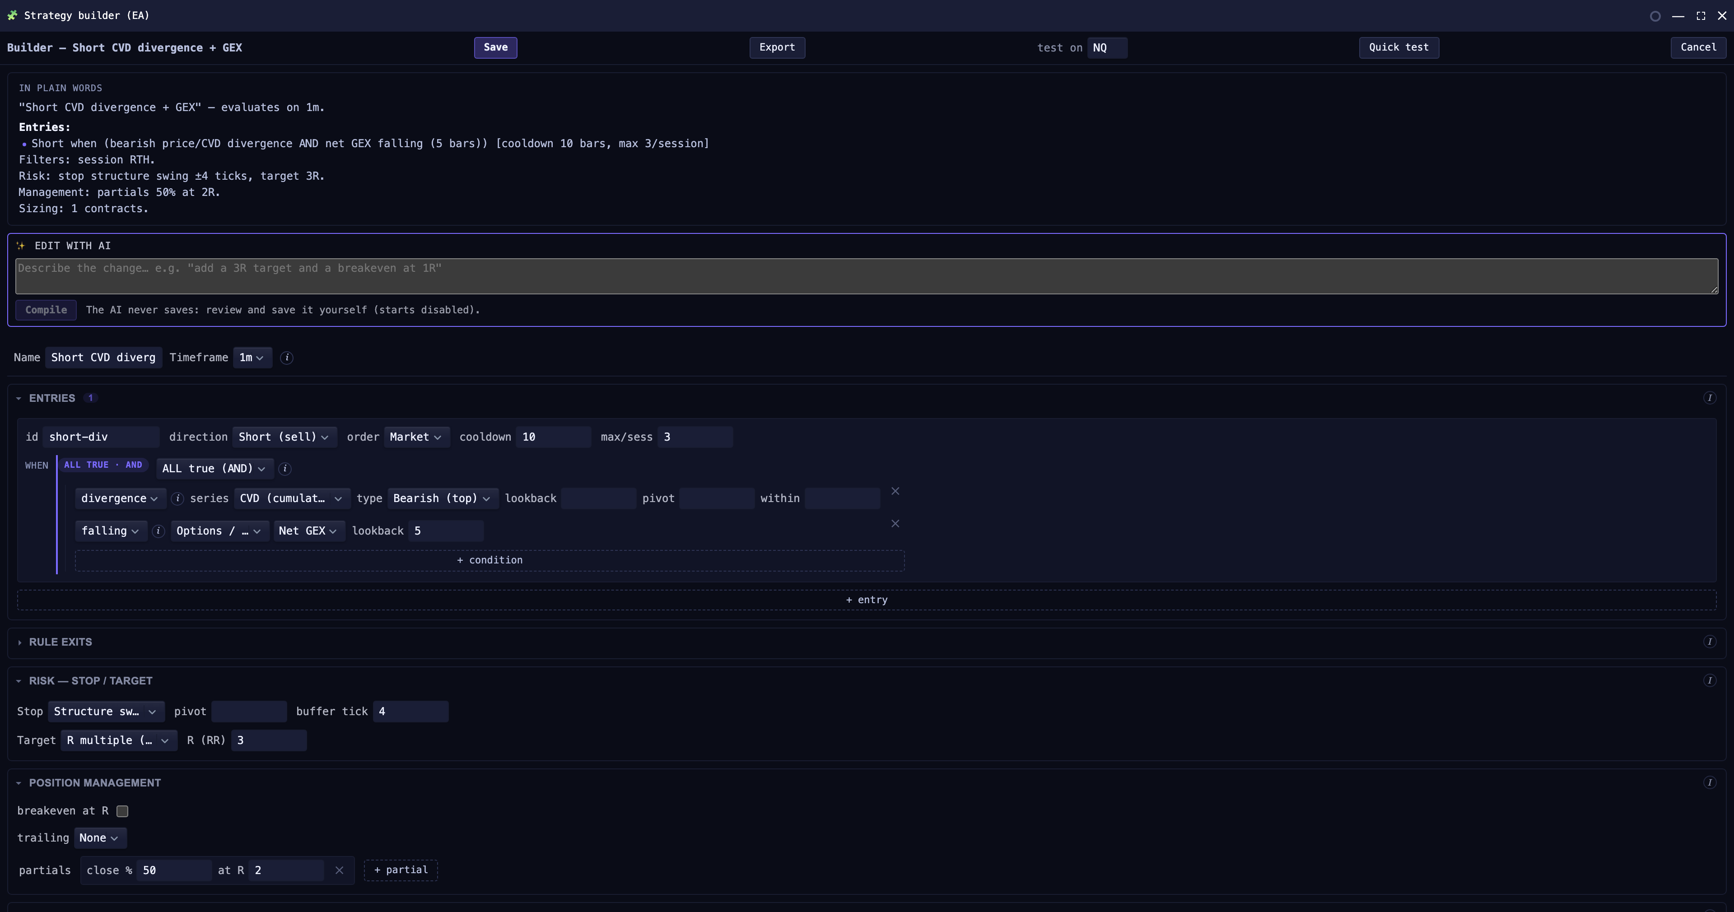Viewport: 1734px width, 912px height.
Task: Add a new entry
Action: tap(867, 600)
